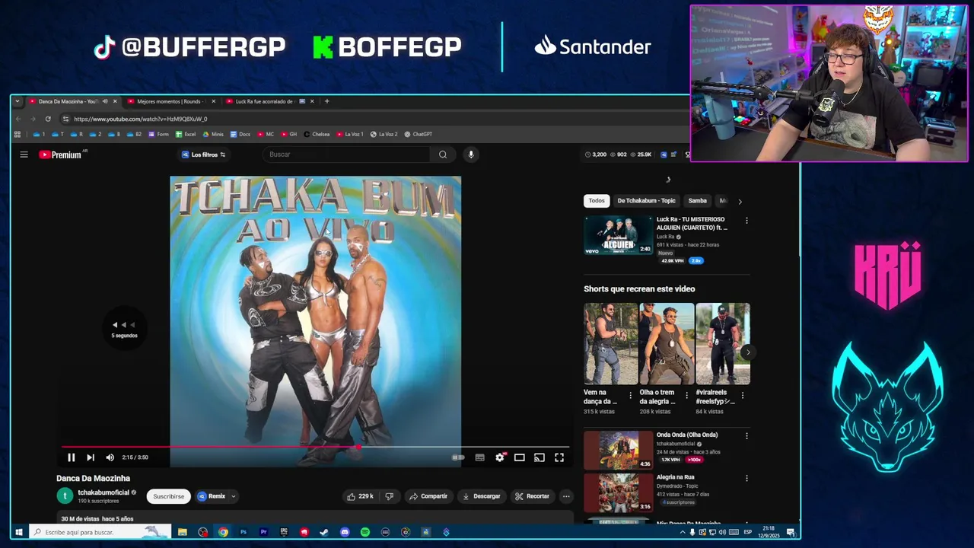
Task: Open the browser tab search dropdown
Action: [17, 101]
